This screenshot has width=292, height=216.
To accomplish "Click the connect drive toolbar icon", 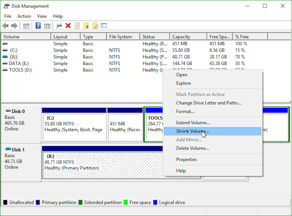I will click(59, 26).
